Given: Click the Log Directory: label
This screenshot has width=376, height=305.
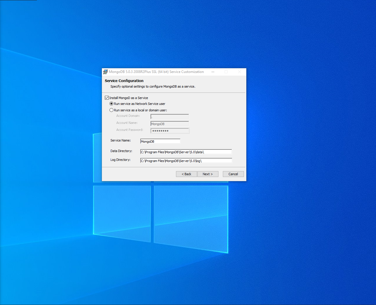Looking at the screenshot, I should 120,160.
